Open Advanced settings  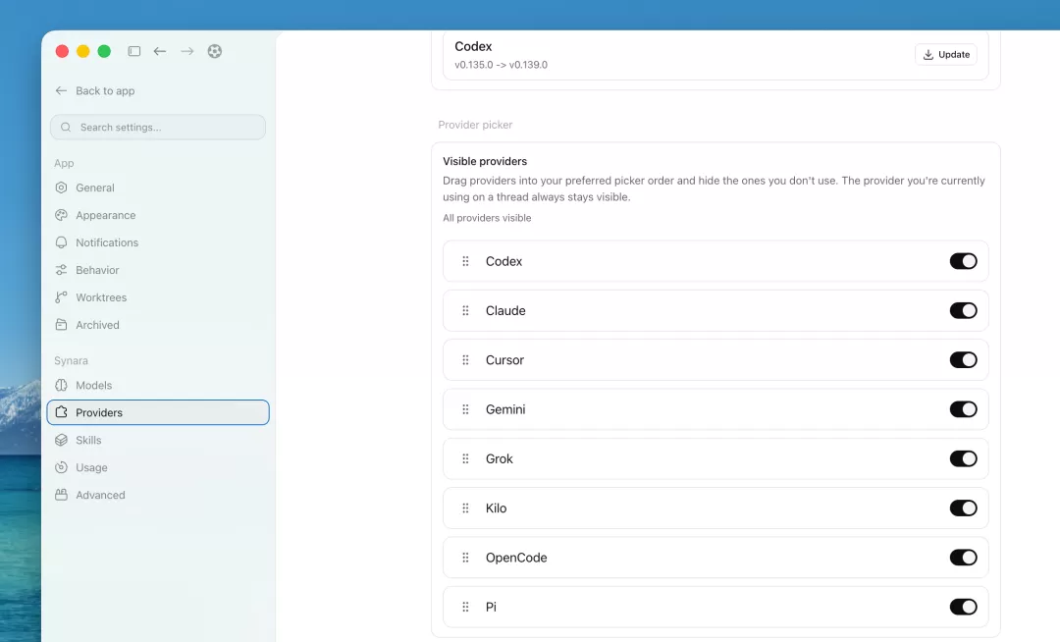(158, 496)
